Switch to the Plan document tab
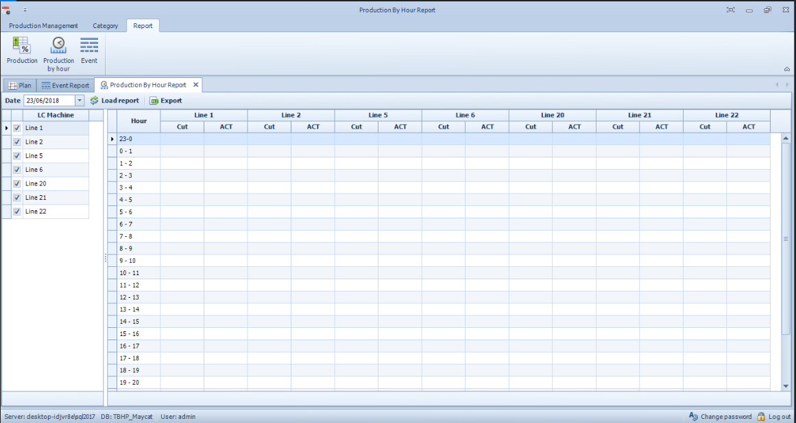 point(20,86)
